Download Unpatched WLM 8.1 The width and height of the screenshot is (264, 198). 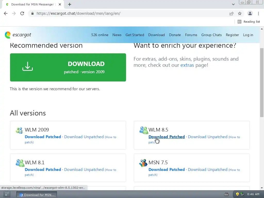[84, 169]
